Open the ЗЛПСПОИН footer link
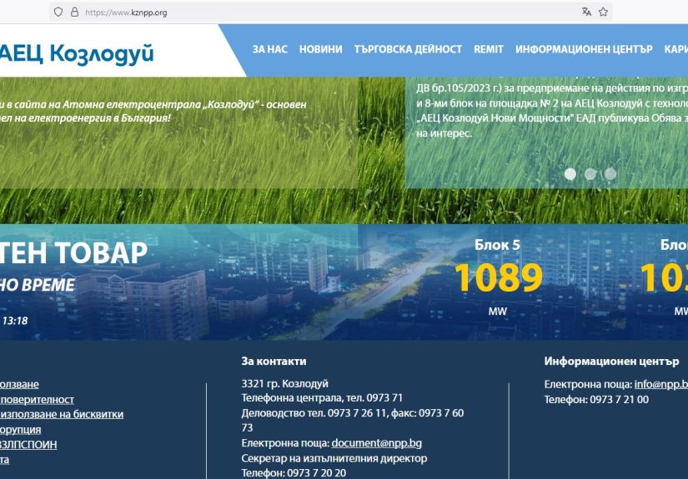Viewport: 688px width, 479px height. (28, 444)
